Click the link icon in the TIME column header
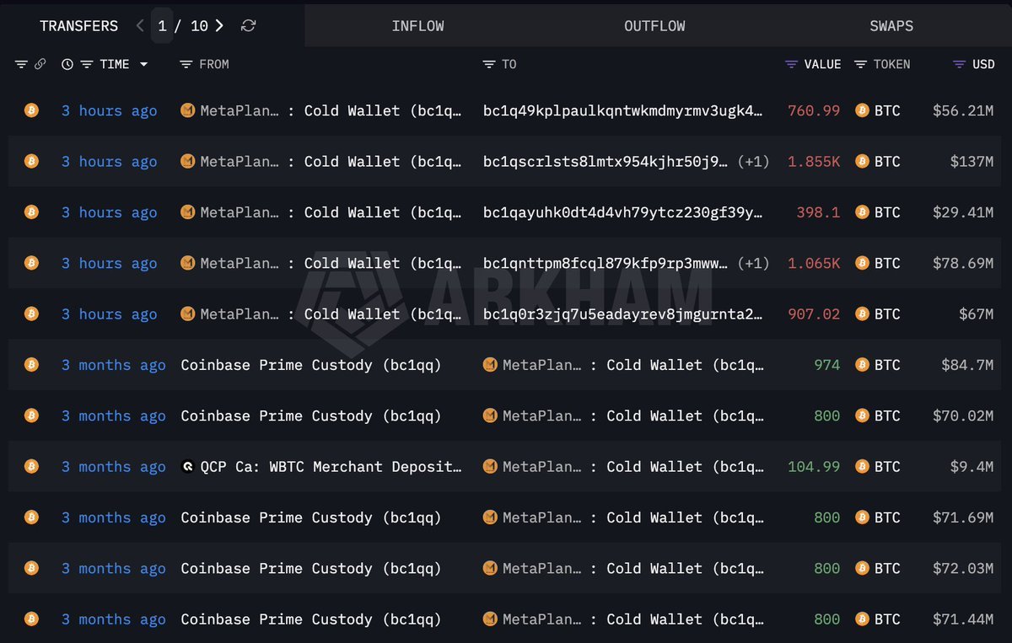This screenshot has height=643, width=1012. pyautogui.click(x=40, y=64)
